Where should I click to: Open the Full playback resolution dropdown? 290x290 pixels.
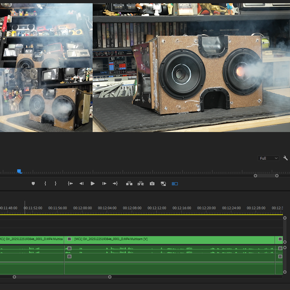click(x=268, y=158)
